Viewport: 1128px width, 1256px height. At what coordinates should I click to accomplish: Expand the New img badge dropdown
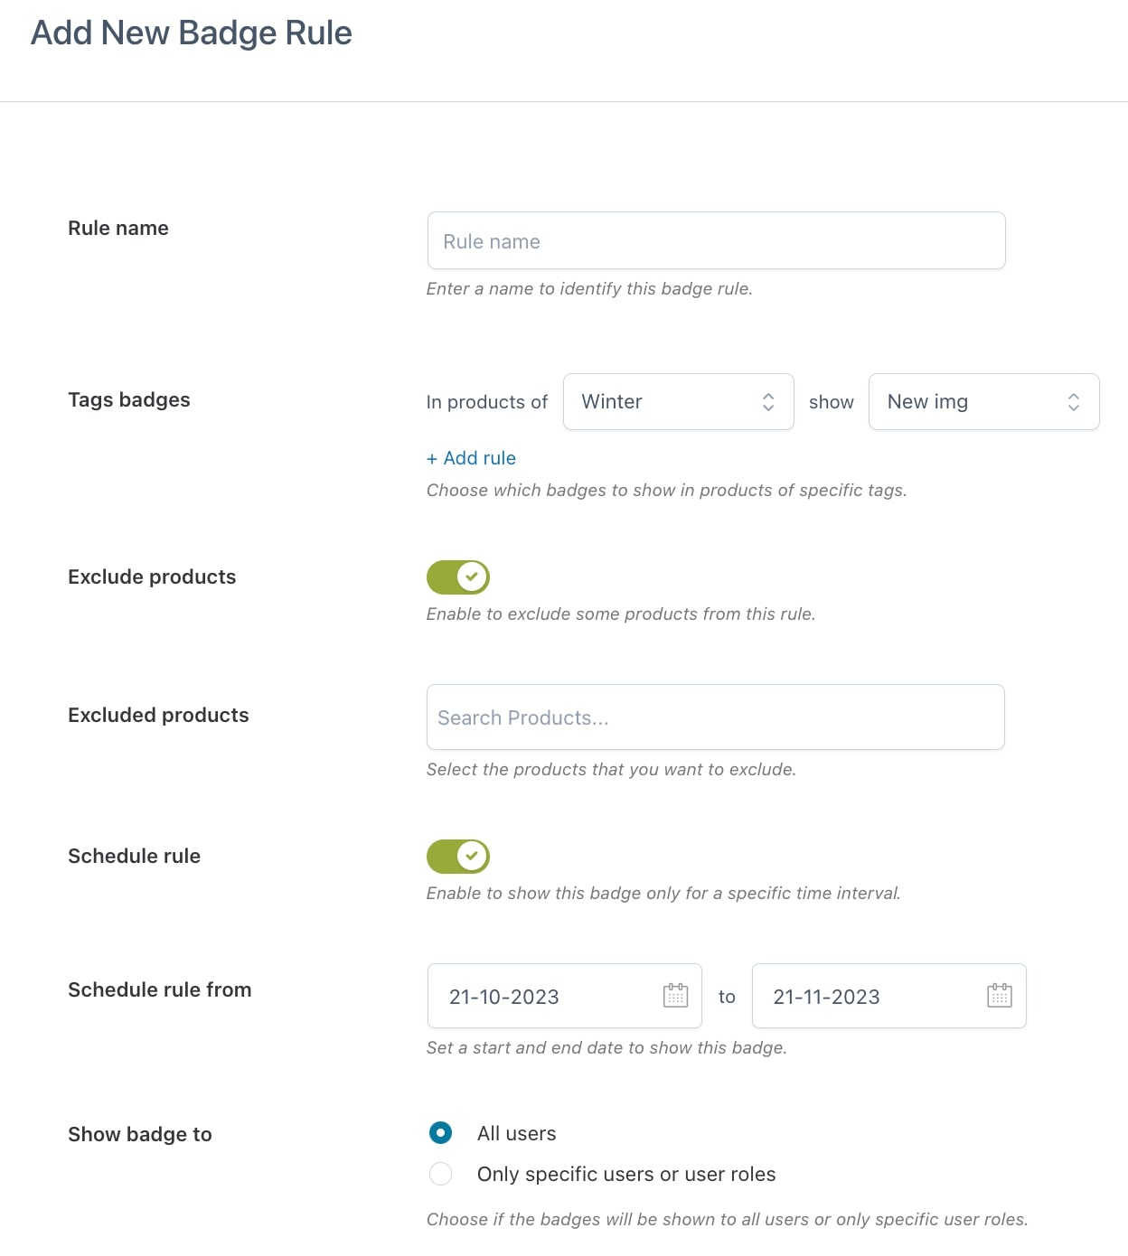(x=984, y=402)
